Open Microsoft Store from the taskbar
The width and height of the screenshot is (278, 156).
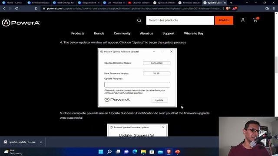152,152
